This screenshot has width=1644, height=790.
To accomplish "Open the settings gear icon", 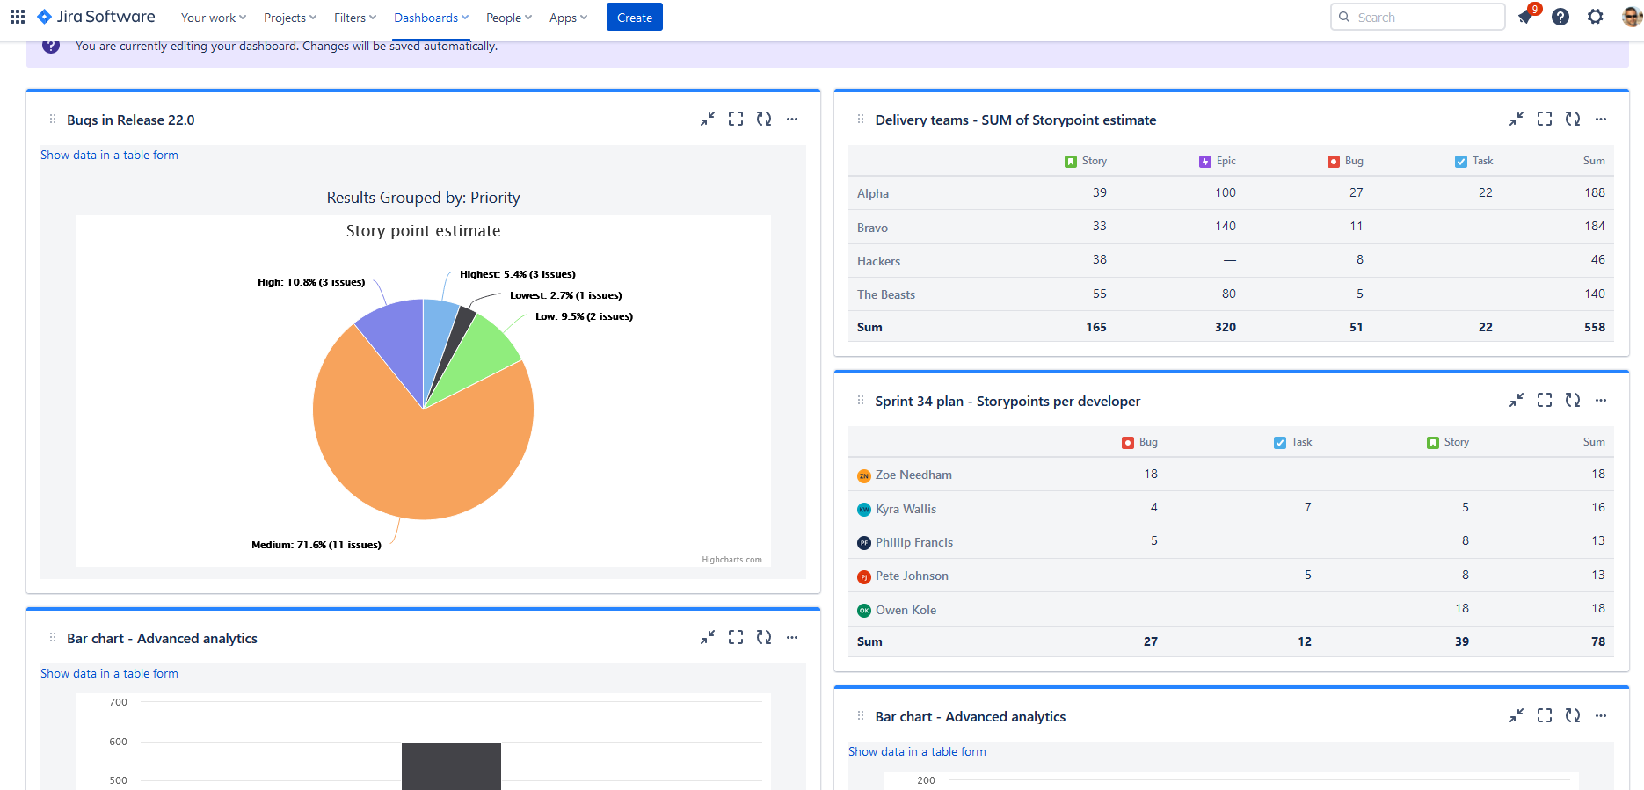I will [x=1595, y=17].
